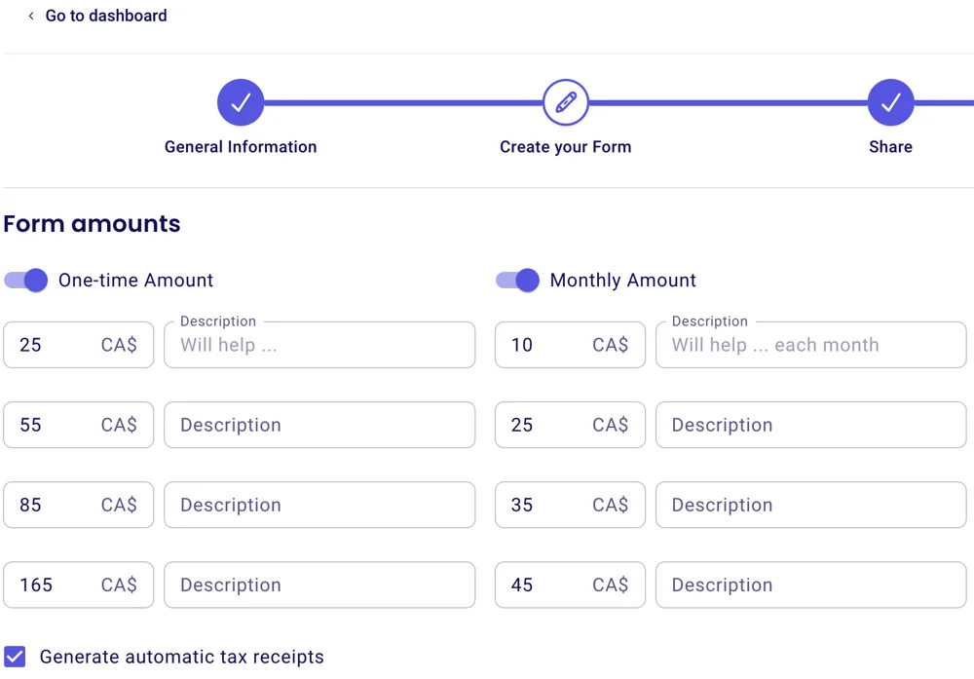Image resolution: width=974 pixels, height=679 pixels.
Task: Click the one-time amount field showing 85
Action: 78,505
